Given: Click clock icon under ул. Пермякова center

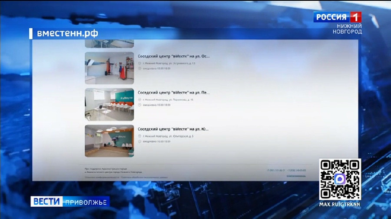Looking at the screenshot, I should (x=139, y=105).
